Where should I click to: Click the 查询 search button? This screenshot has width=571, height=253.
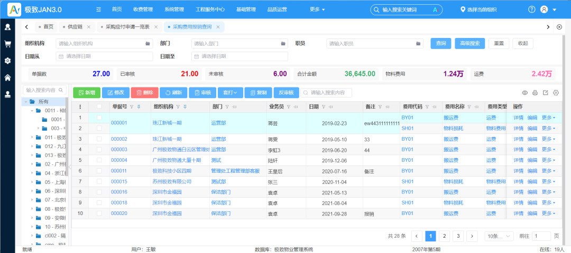440,43
